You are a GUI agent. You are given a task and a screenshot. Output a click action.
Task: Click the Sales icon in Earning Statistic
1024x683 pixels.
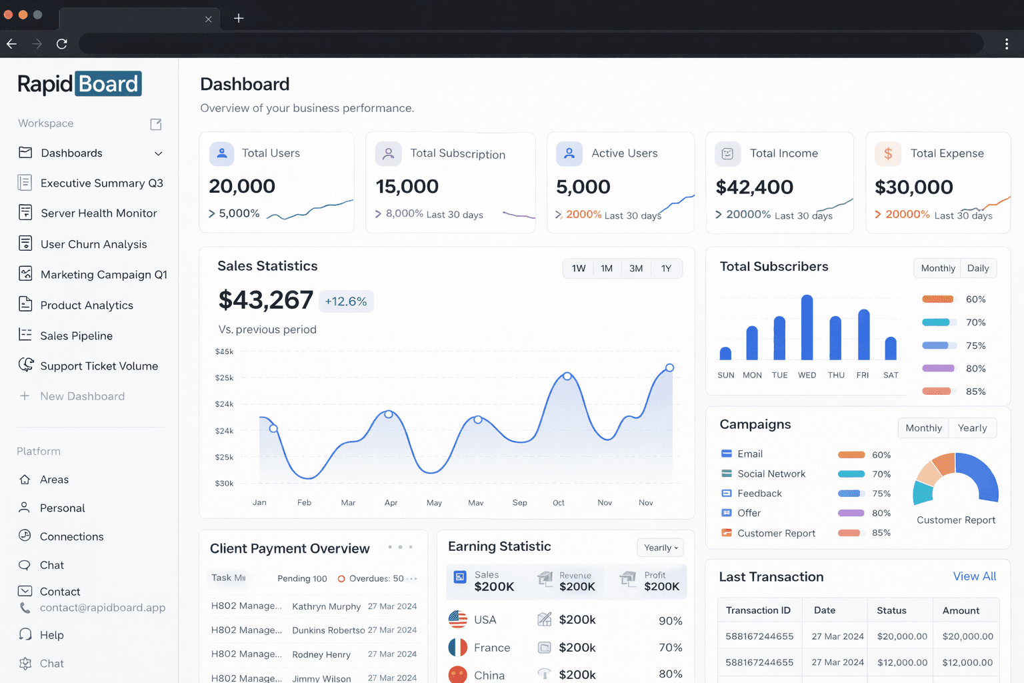(460, 577)
